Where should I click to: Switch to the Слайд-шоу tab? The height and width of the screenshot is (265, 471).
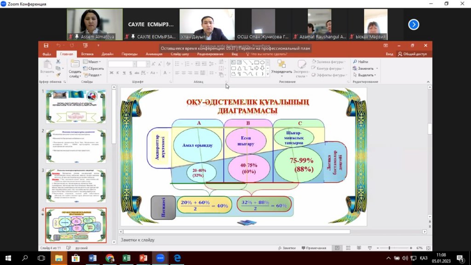pos(180,54)
